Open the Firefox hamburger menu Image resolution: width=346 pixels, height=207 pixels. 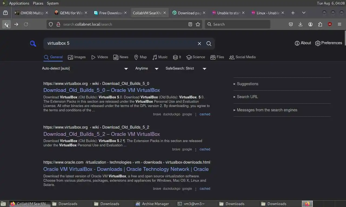click(x=340, y=24)
